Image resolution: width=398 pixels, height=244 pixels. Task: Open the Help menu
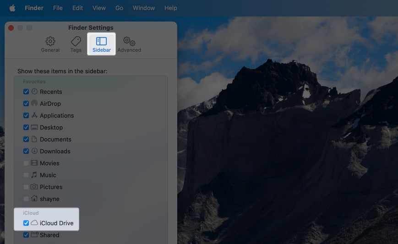[170, 8]
